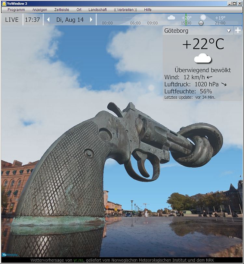Click the YoWindow logo in bottom corner

(x=10, y=255)
